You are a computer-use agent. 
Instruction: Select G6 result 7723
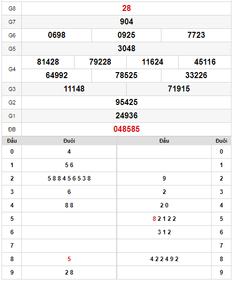(196, 35)
